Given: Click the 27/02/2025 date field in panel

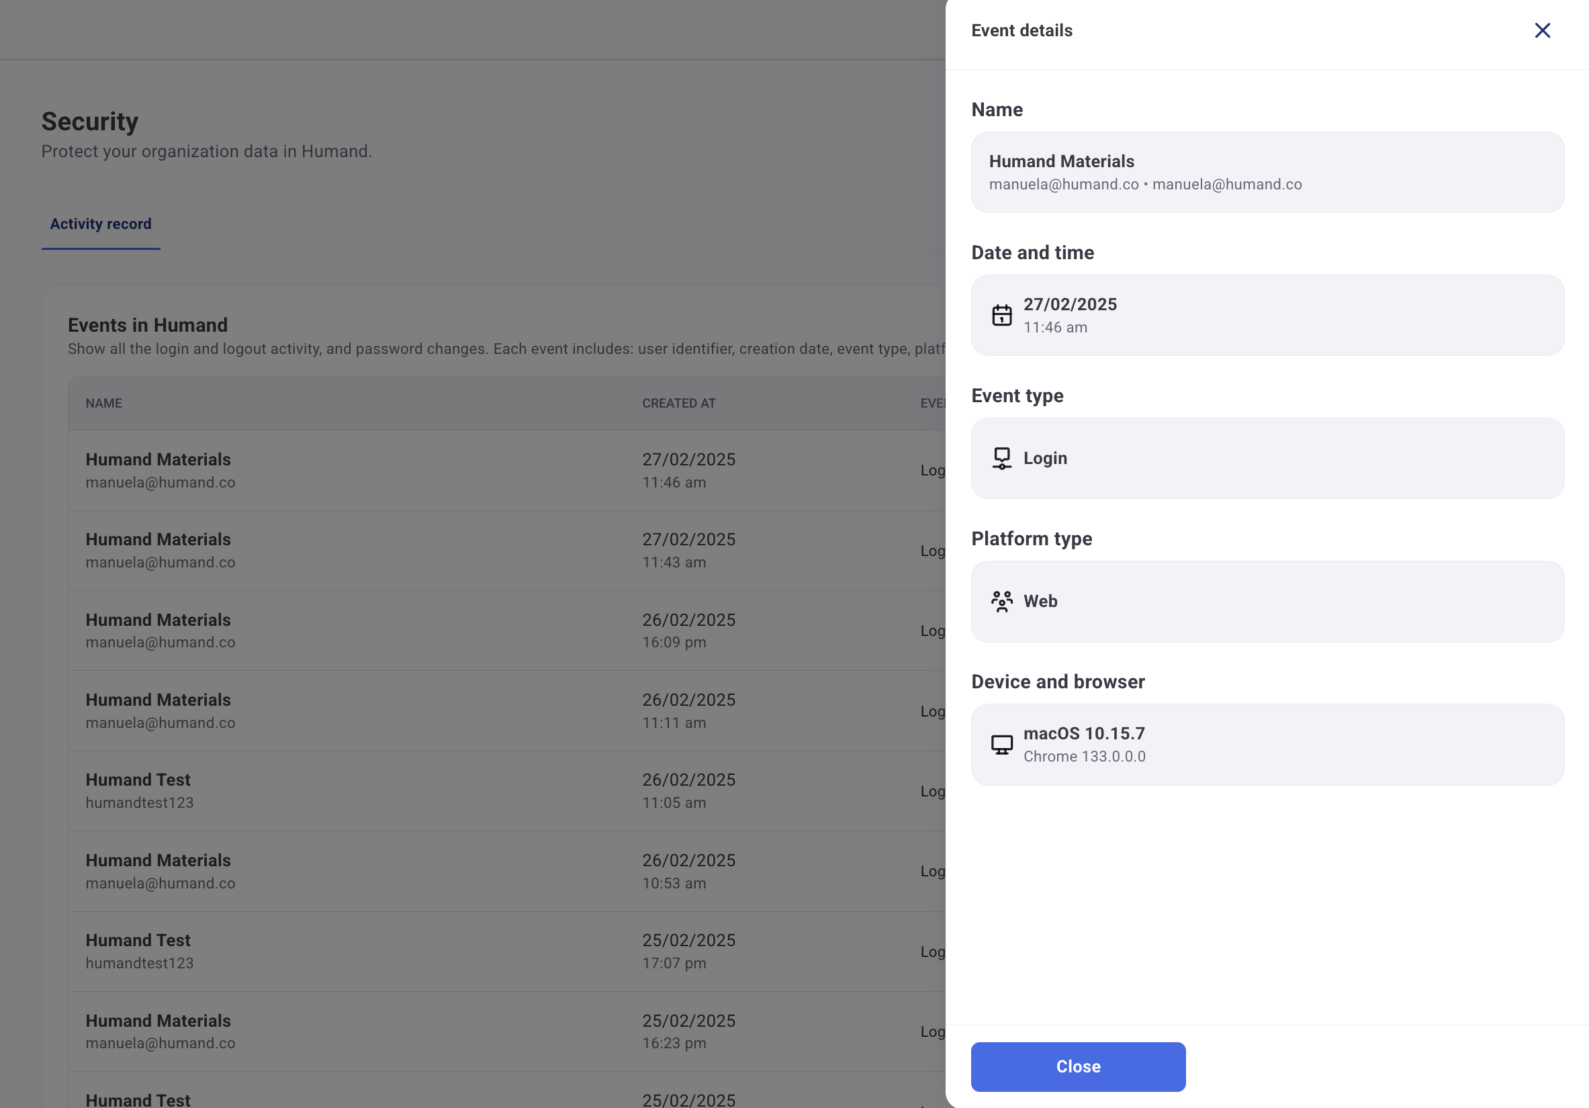Looking at the screenshot, I should (1267, 316).
